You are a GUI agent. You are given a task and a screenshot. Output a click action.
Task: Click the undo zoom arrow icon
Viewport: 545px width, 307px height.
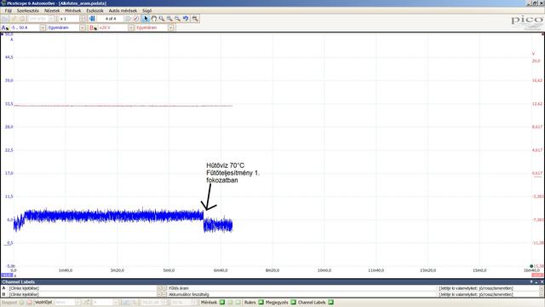click(x=186, y=19)
